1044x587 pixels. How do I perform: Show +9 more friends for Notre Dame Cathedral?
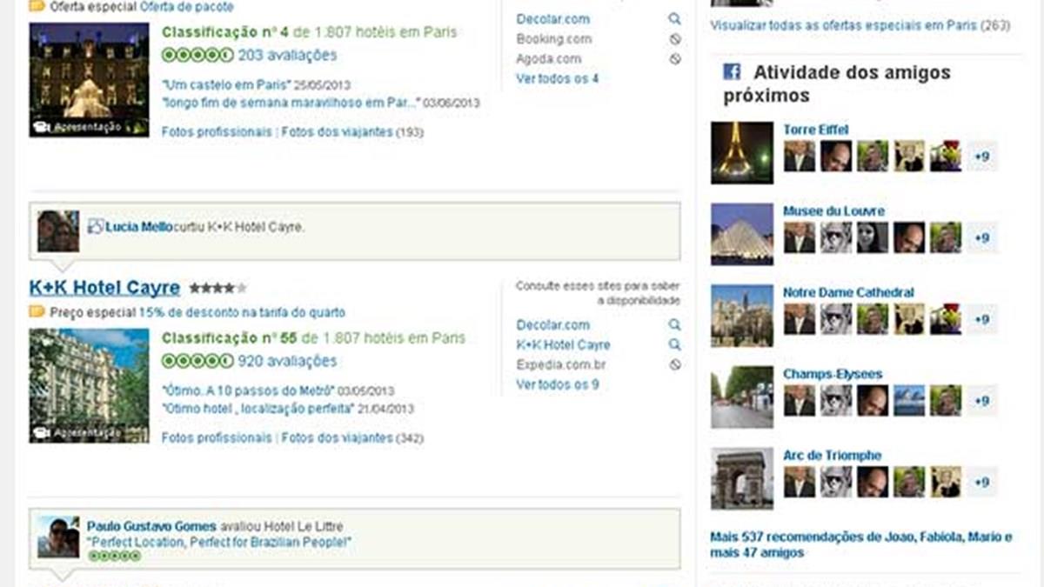(x=981, y=319)
